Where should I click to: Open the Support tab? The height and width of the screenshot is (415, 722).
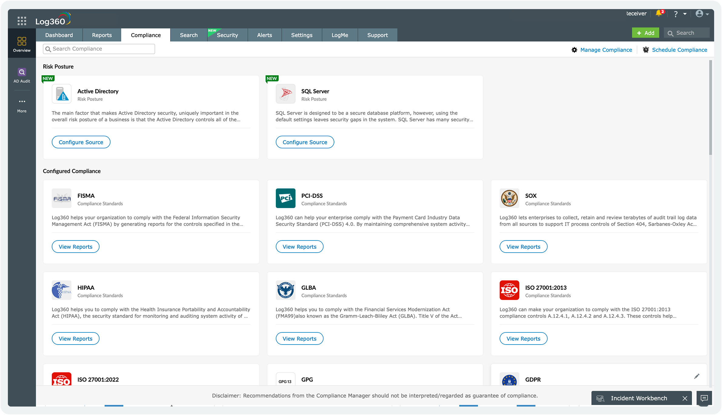pos(378,35)
